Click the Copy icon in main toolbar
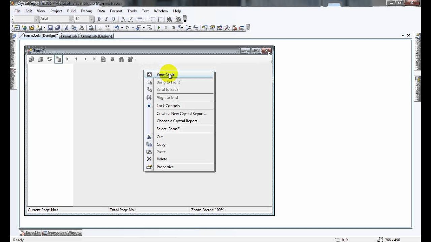431x242 pixels. coord(74,28)
